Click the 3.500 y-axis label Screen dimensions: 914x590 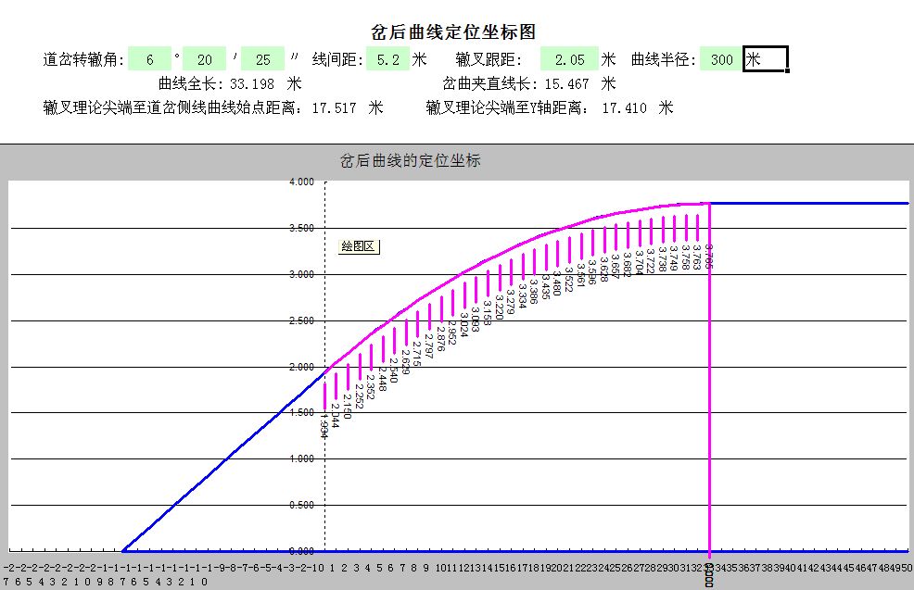(x=301, y=228)
